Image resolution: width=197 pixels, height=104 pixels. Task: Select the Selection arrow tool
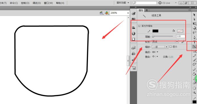194,15
